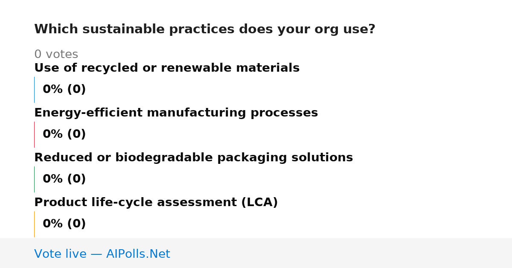This screenshot has width=512, height=268.
Task: Click the (LCA) abbreviation in fourth option
Action: point(259,203)
